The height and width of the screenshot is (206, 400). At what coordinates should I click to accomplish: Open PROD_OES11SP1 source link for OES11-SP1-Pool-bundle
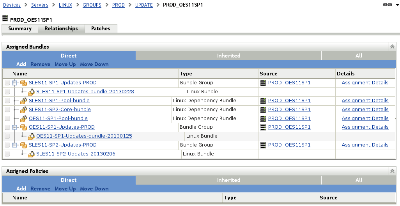[x=289, y=119]
